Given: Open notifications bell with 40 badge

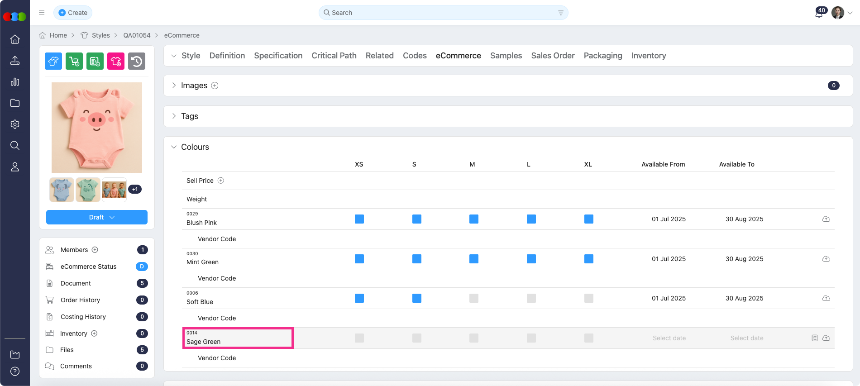Looking at the screenshot, I should point(818,14).
